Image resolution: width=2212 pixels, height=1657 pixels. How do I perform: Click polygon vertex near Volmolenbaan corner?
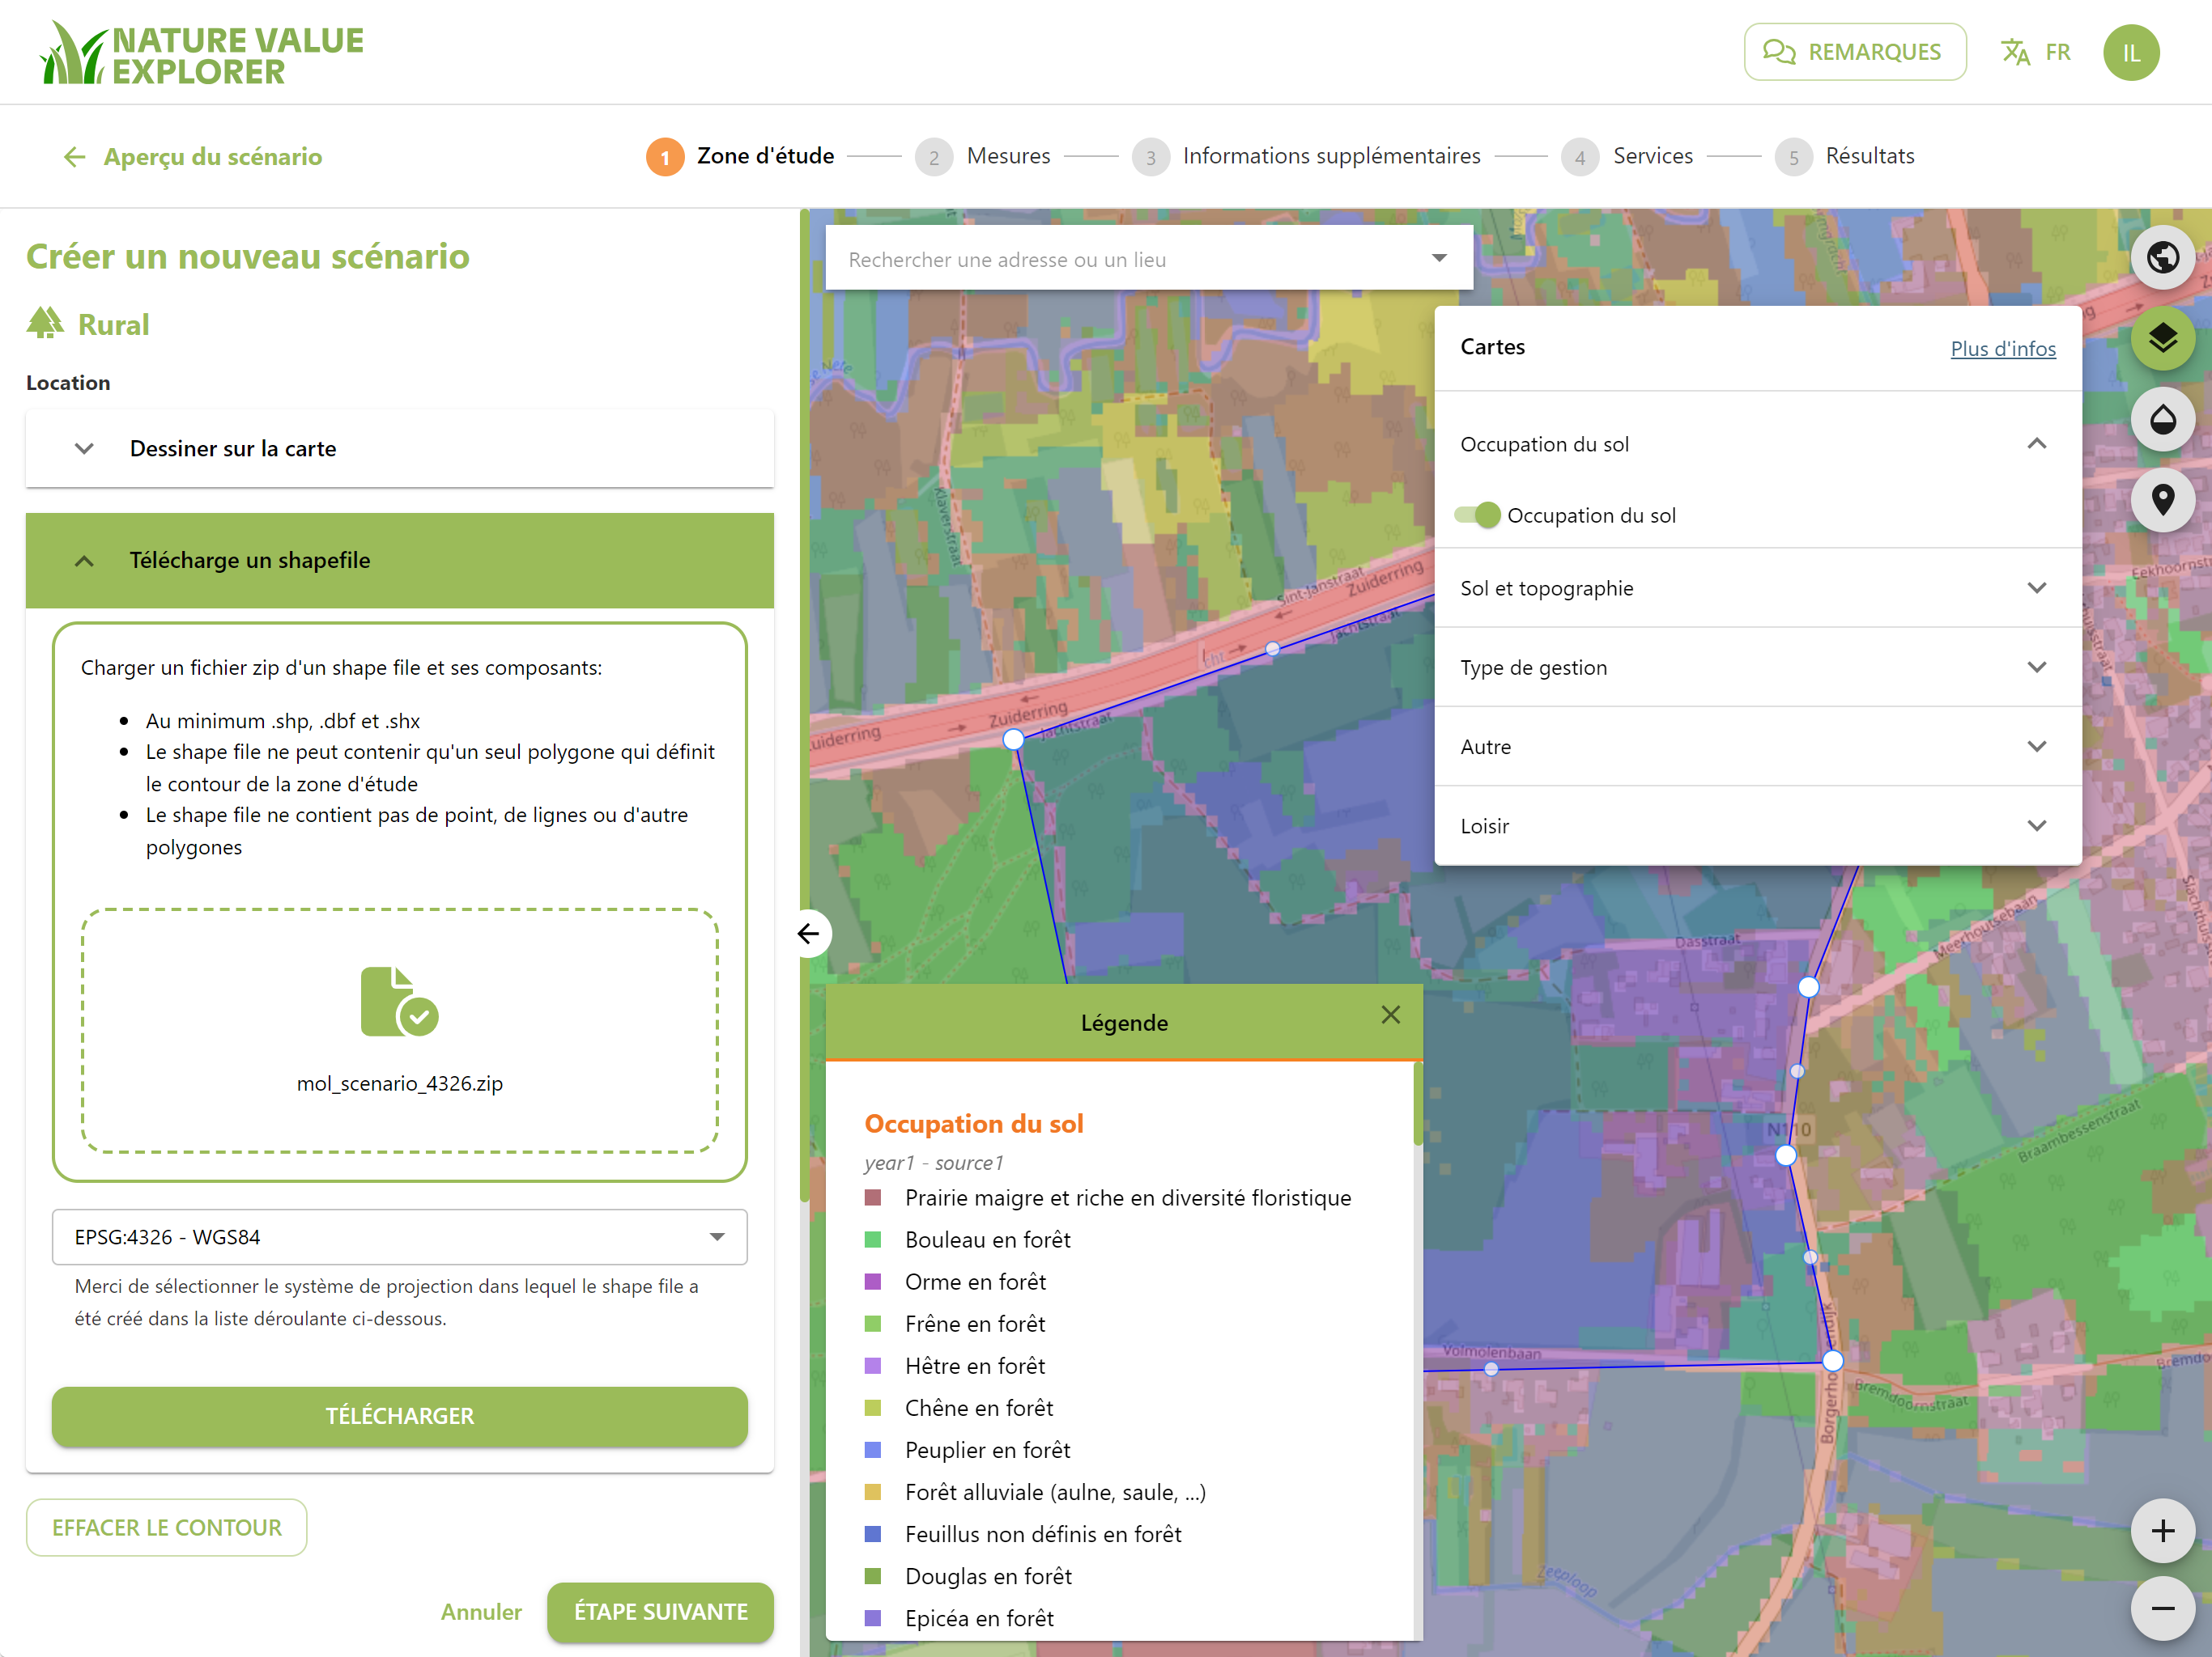pyautogui.click(x=1832, y=1360)
